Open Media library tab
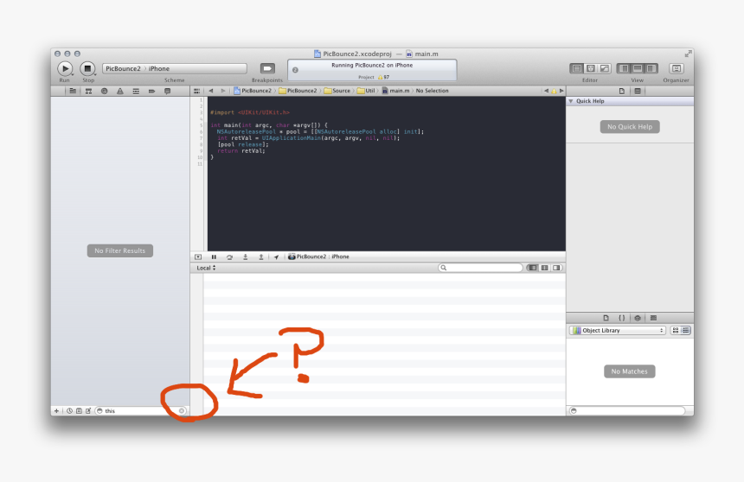Image resolution: width=744 pixels, height=482 pixels. click(653, 318)
